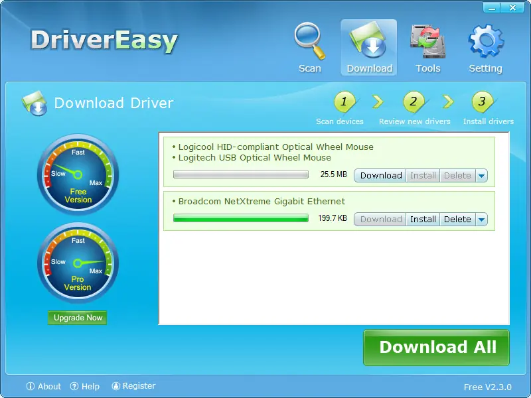Click the Scan devices step label
The width and height of the screenshot is (531, 398).
[340, 121]
